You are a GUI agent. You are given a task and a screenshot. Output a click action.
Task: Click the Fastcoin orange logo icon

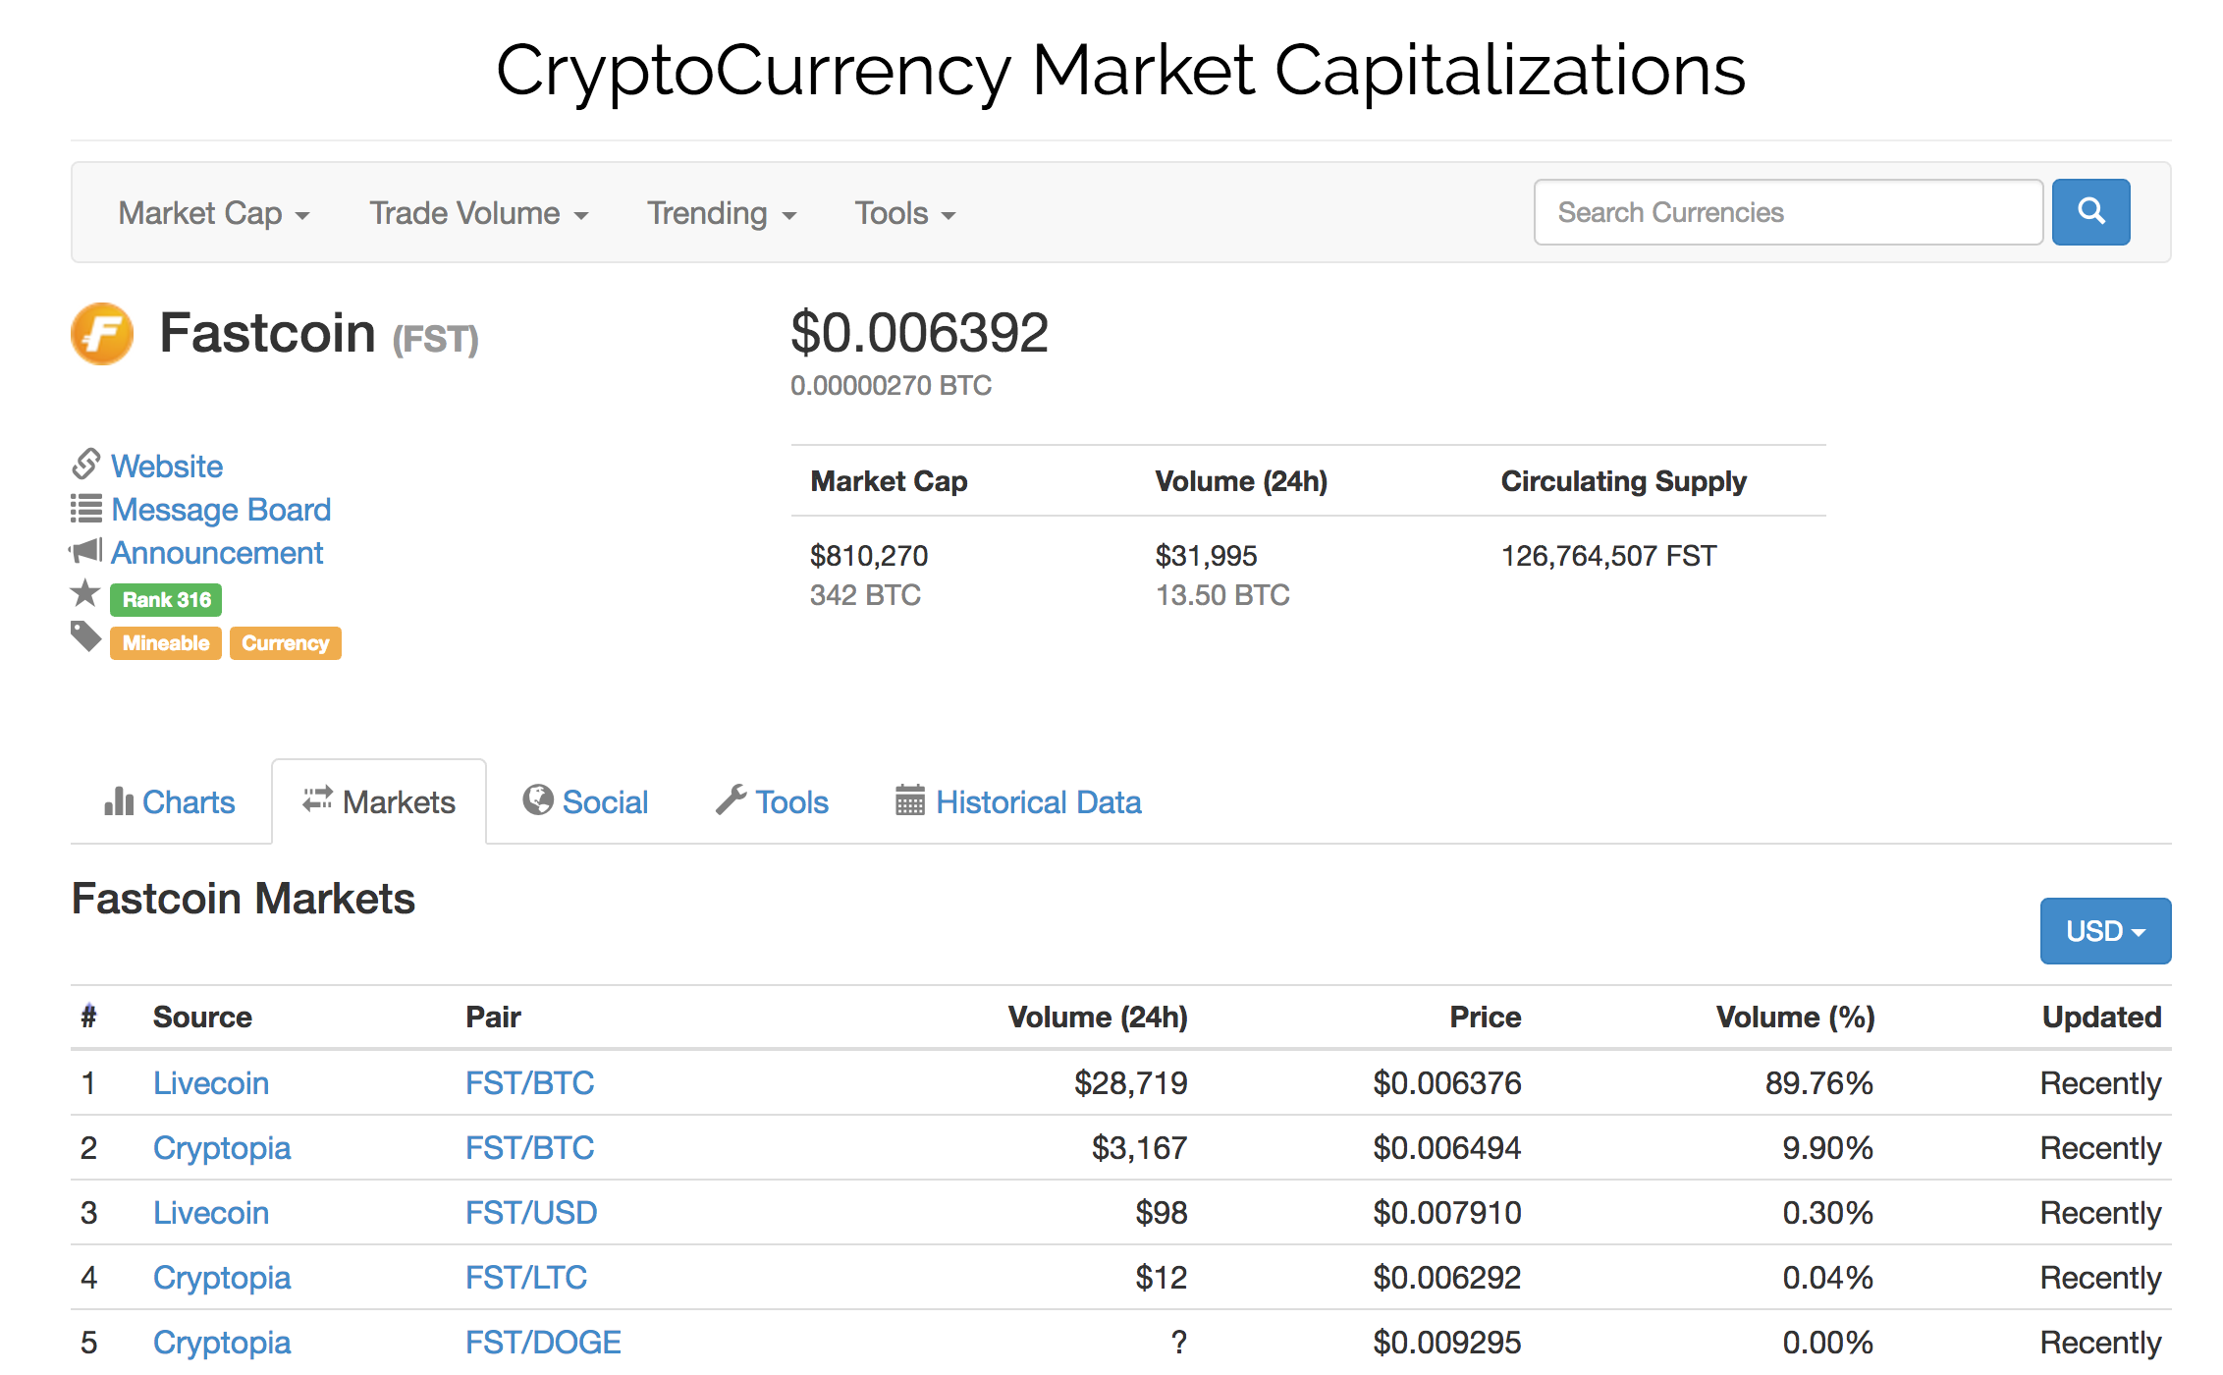(102, 334)
